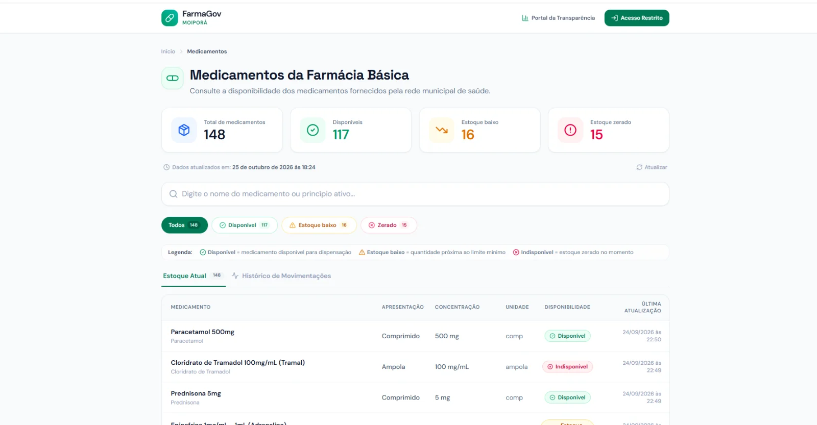Click the FarmaGov pill logo icon
The image size is (817, 425).
tap(170, 18)
